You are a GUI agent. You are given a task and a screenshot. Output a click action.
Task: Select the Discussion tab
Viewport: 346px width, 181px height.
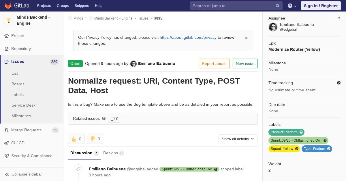(84, 153)
